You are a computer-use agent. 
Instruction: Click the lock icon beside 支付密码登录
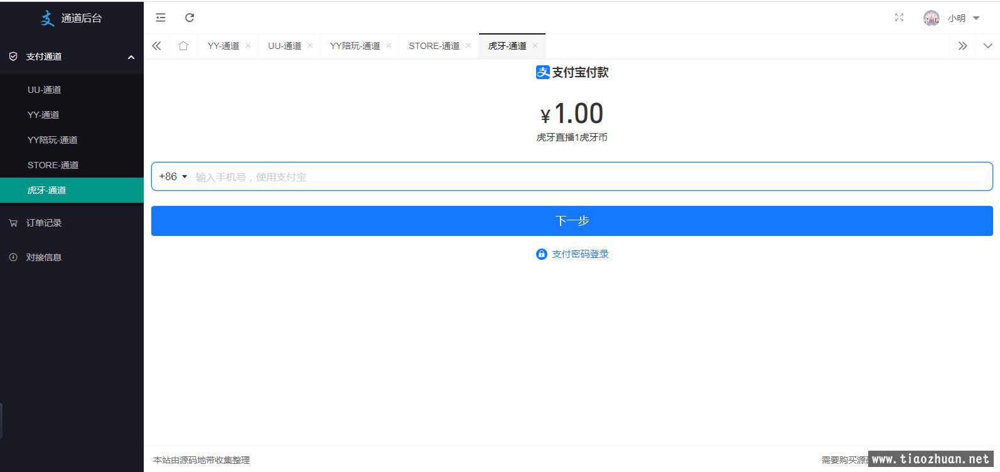(x=542, y=254)
